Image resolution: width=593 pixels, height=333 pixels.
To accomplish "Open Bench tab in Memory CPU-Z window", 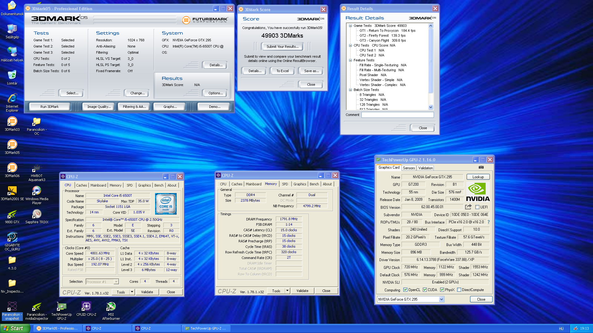I will click(314, 184).
